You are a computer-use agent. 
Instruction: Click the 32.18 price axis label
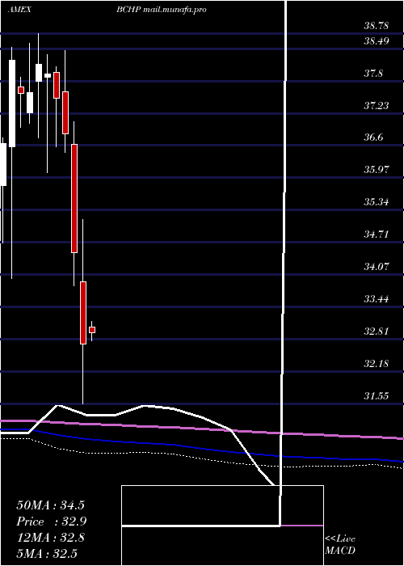pyautogui.click(x=376, y=364)
